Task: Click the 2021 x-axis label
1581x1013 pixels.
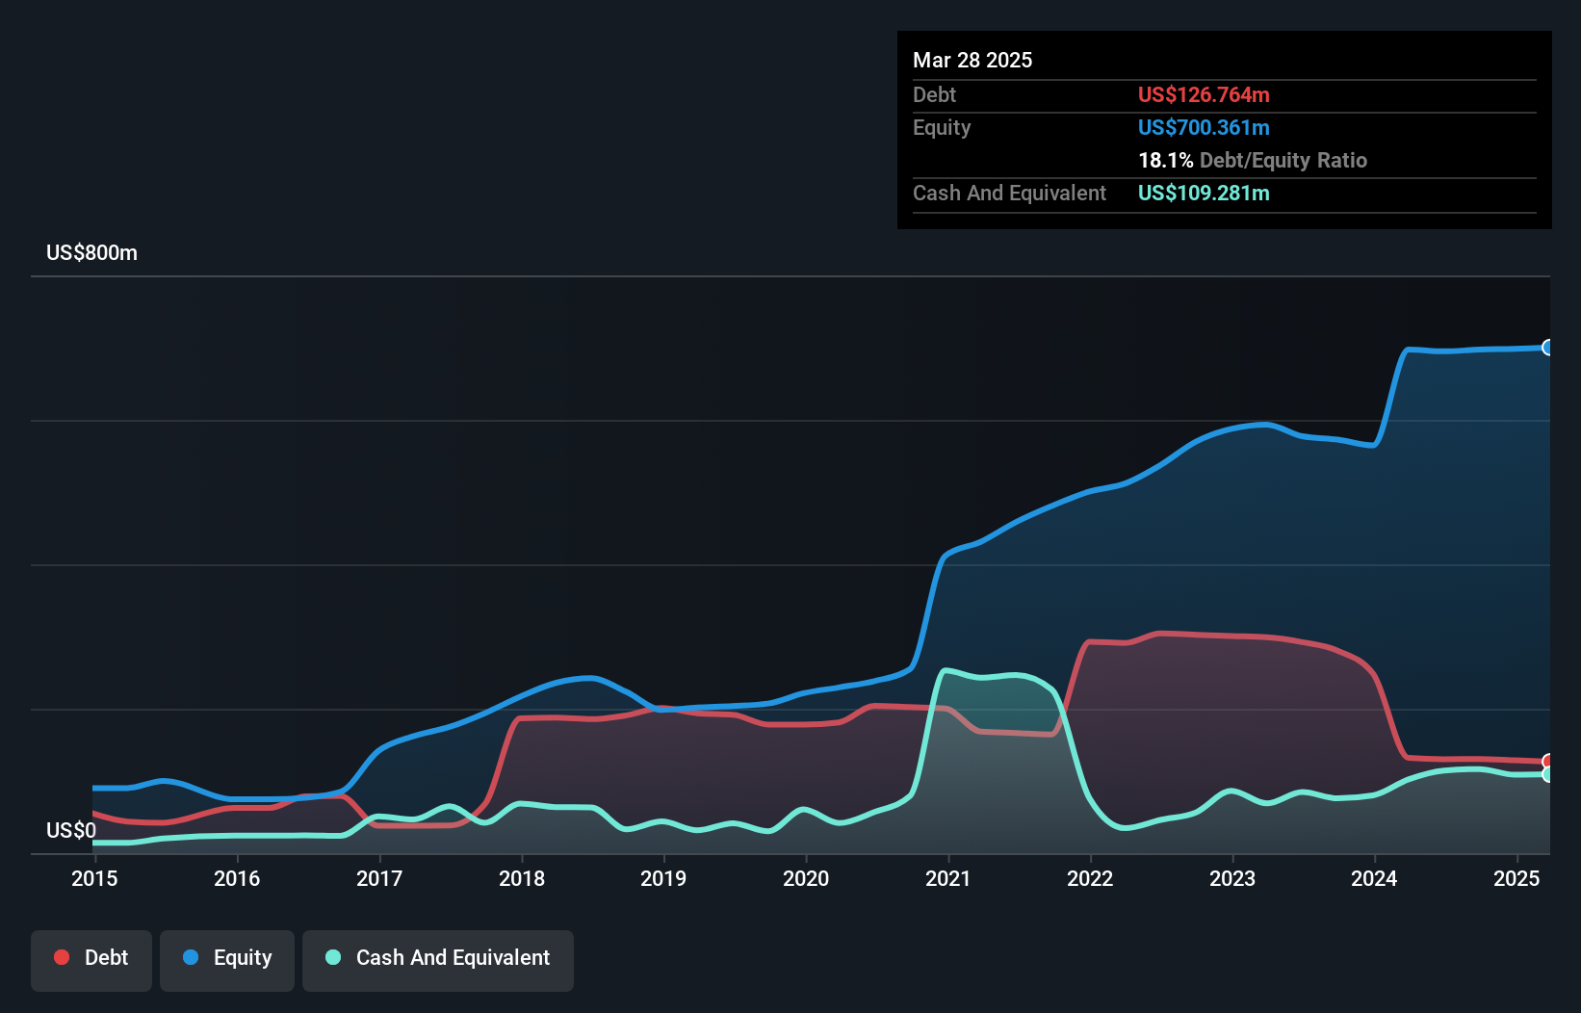Action: point(948,878)
